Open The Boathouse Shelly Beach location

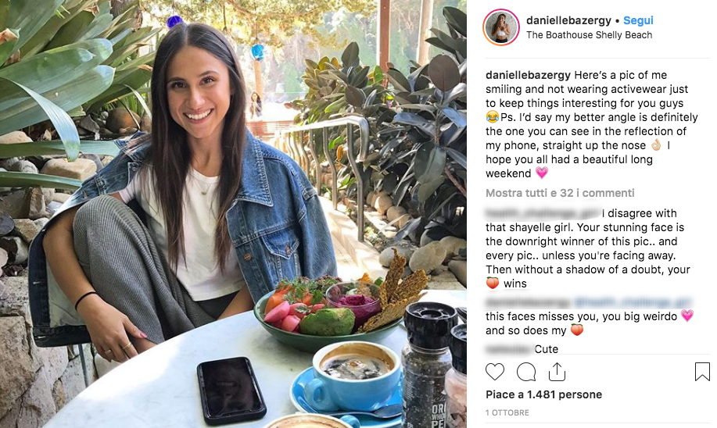coord(589,35)
